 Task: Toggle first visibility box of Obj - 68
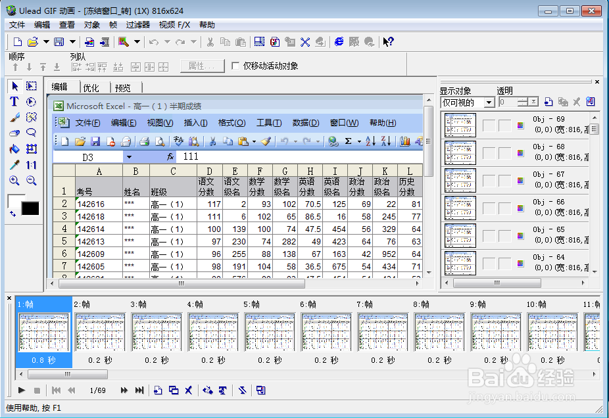tap(489, 153)
